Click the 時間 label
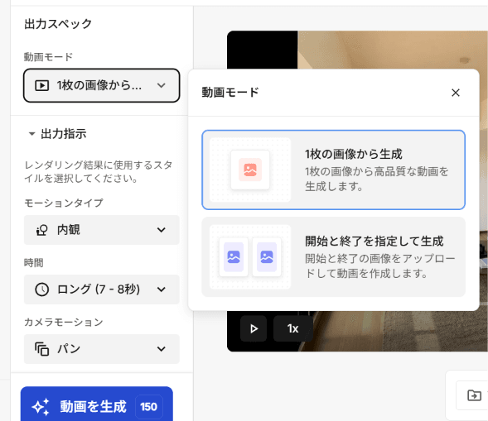488x421 pixels. coord(34,263)
